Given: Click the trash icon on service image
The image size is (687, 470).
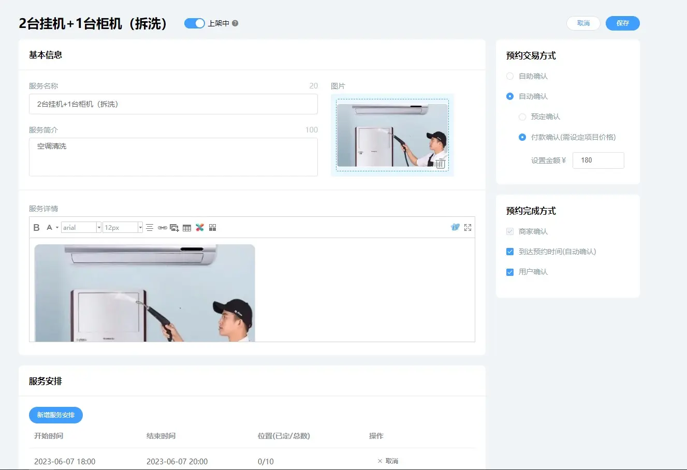Looking at the screenshot, I should point(440,164).
